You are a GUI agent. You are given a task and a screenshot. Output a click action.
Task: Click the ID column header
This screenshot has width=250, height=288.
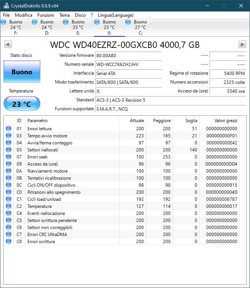(x=19, y=121)
